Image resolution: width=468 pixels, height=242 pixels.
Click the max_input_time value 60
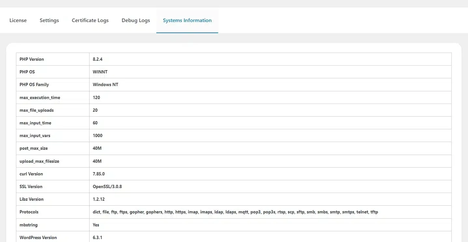(95, 123)
